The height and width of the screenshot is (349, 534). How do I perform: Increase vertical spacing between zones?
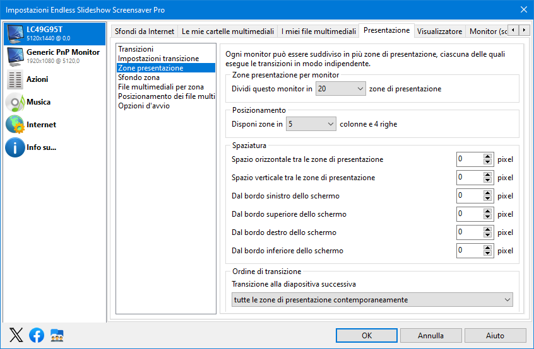tap(488, 174)
